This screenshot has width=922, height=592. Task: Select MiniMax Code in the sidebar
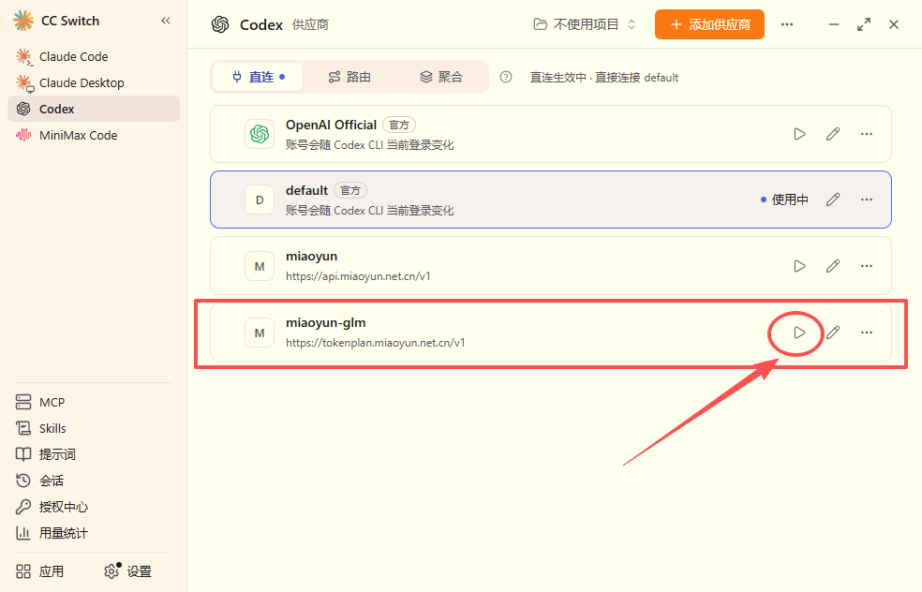[94, 135]
